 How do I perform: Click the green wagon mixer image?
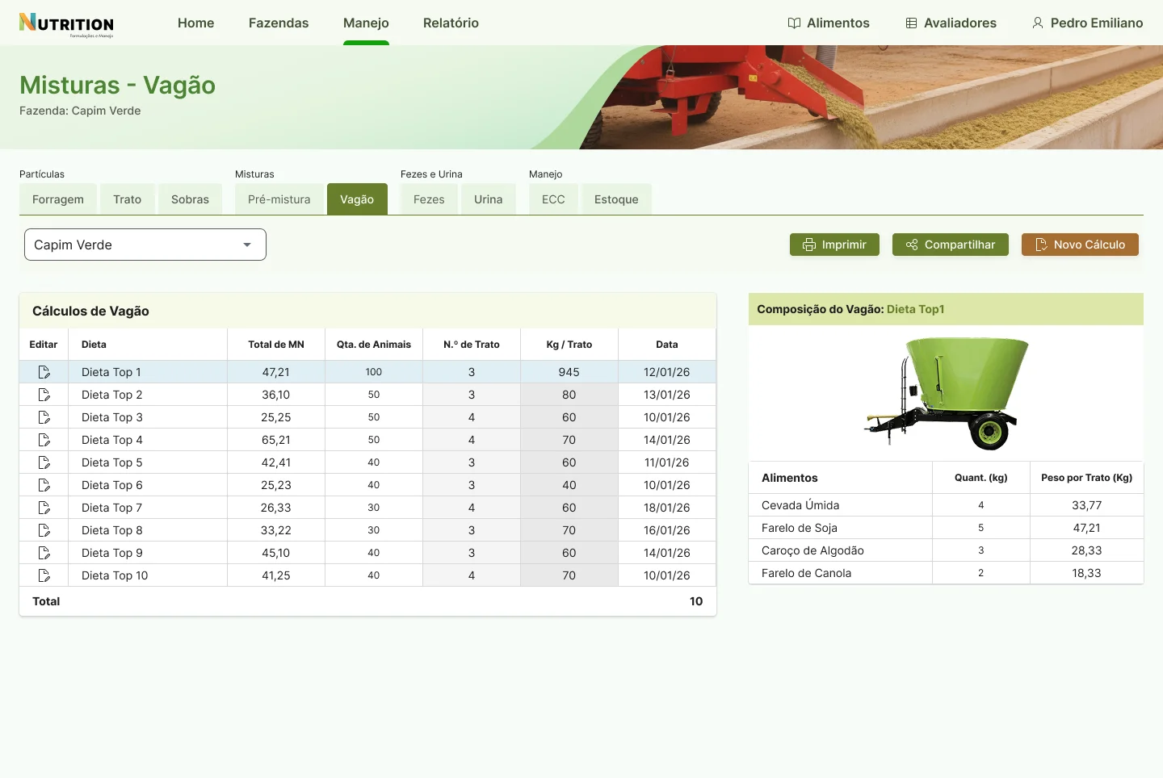946,393
